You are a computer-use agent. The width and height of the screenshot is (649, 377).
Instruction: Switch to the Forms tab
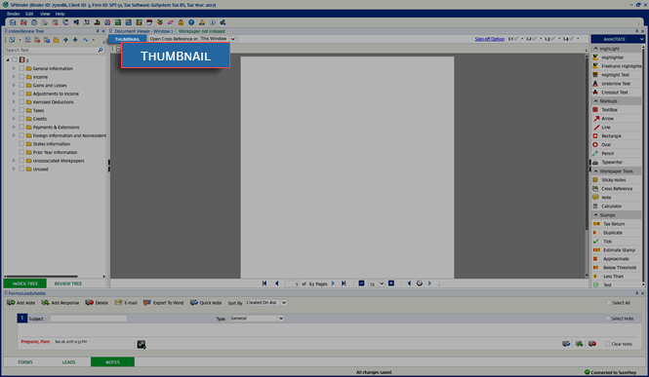pos(25,362)
